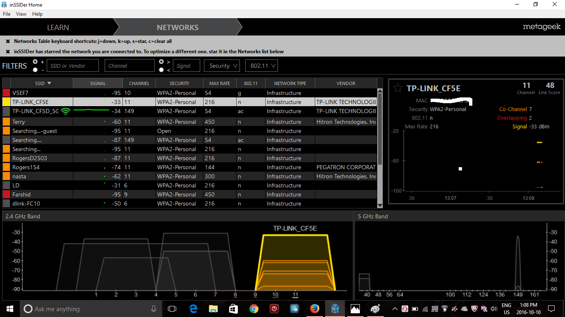Screen dimensions: 565x317
Task: Sort table by CHANNEL column
Action: pos(139,83)
